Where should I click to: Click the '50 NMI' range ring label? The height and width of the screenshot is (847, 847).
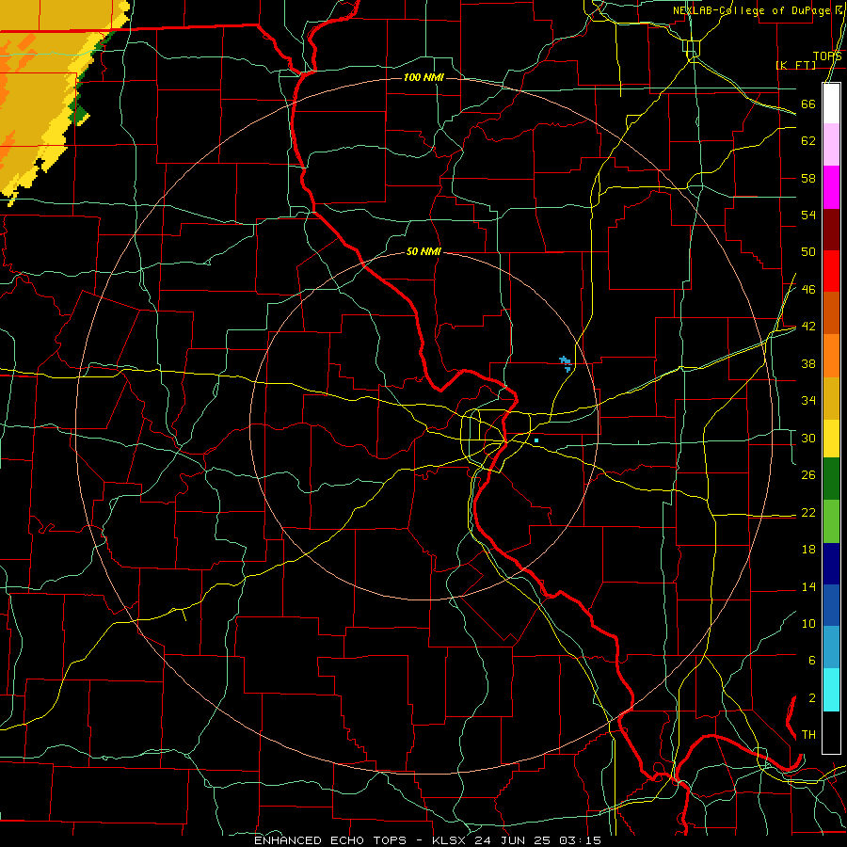[x=423, y=251]
